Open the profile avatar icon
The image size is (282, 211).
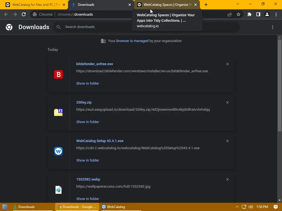coord(267,14)
